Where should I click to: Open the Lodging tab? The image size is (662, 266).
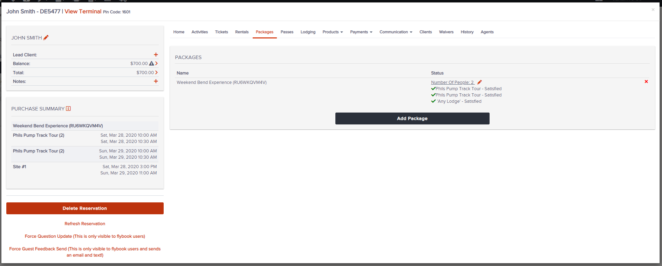(308, 32)
